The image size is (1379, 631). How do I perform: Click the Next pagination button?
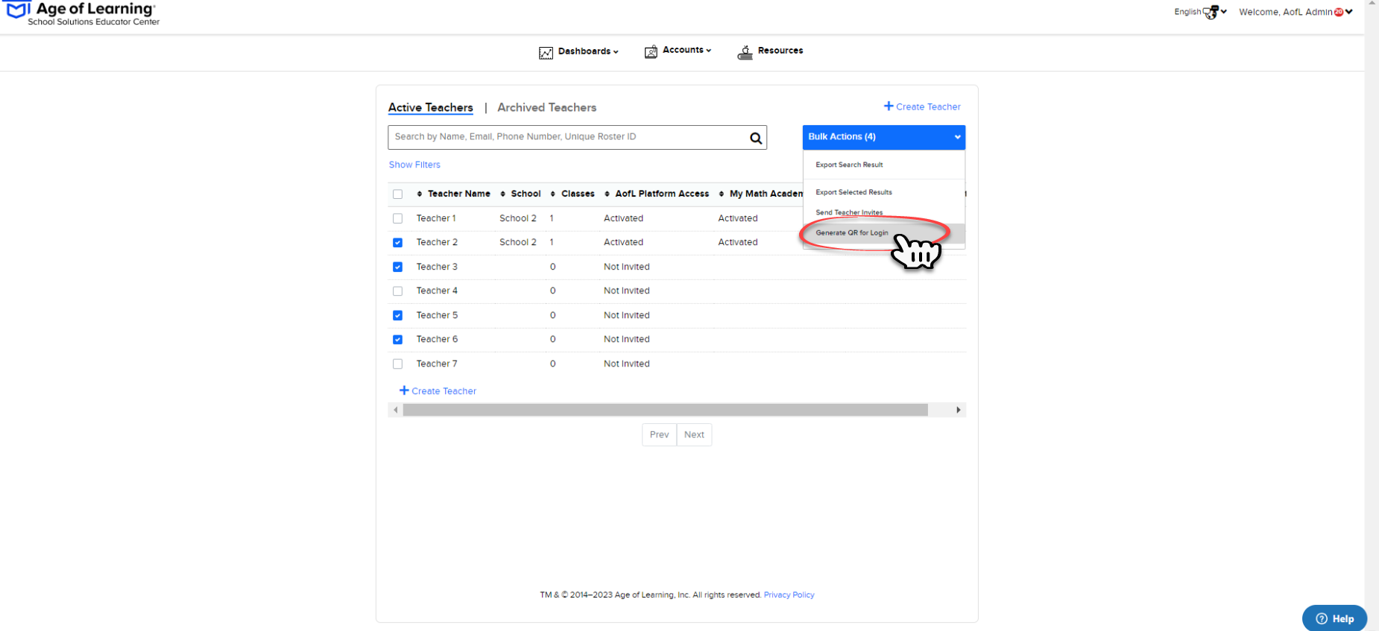(x=694, y=435)
